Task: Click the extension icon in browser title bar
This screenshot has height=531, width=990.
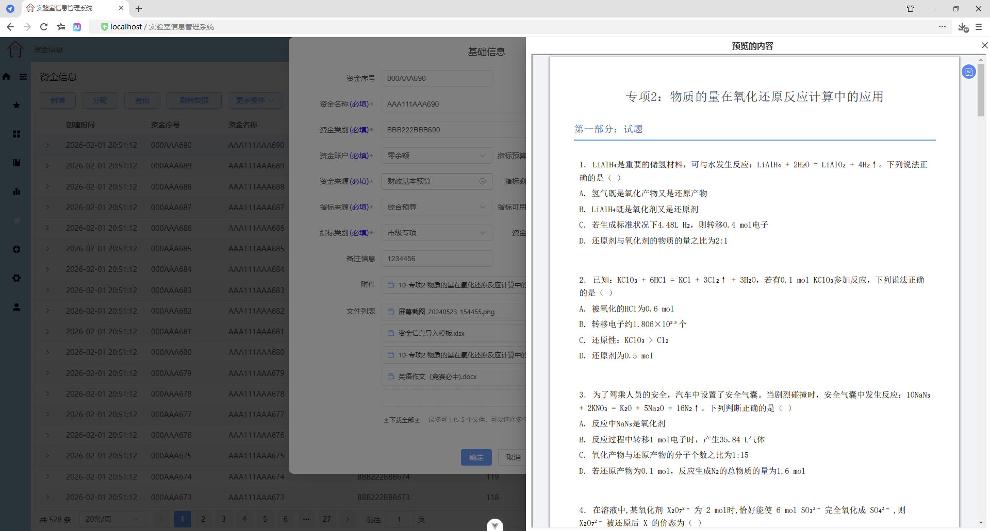Action: click(x=911, y=8)
